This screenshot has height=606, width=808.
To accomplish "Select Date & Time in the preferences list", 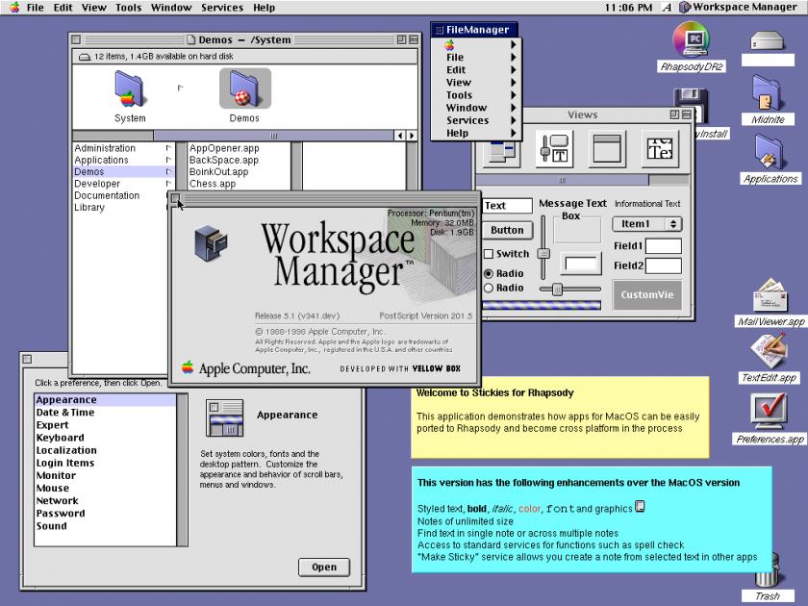I will pyautogui.click(x=105, y=413).
